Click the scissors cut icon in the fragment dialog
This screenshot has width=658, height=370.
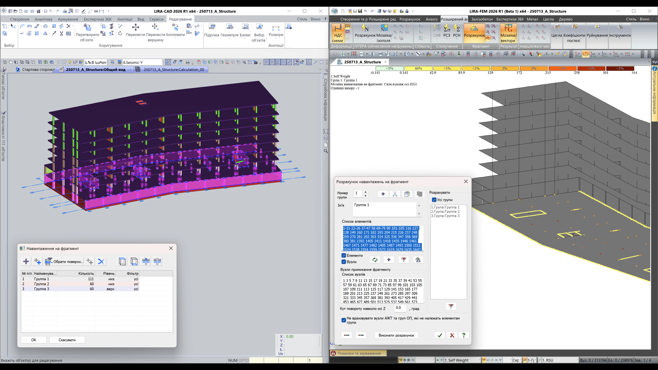point(395,194)
